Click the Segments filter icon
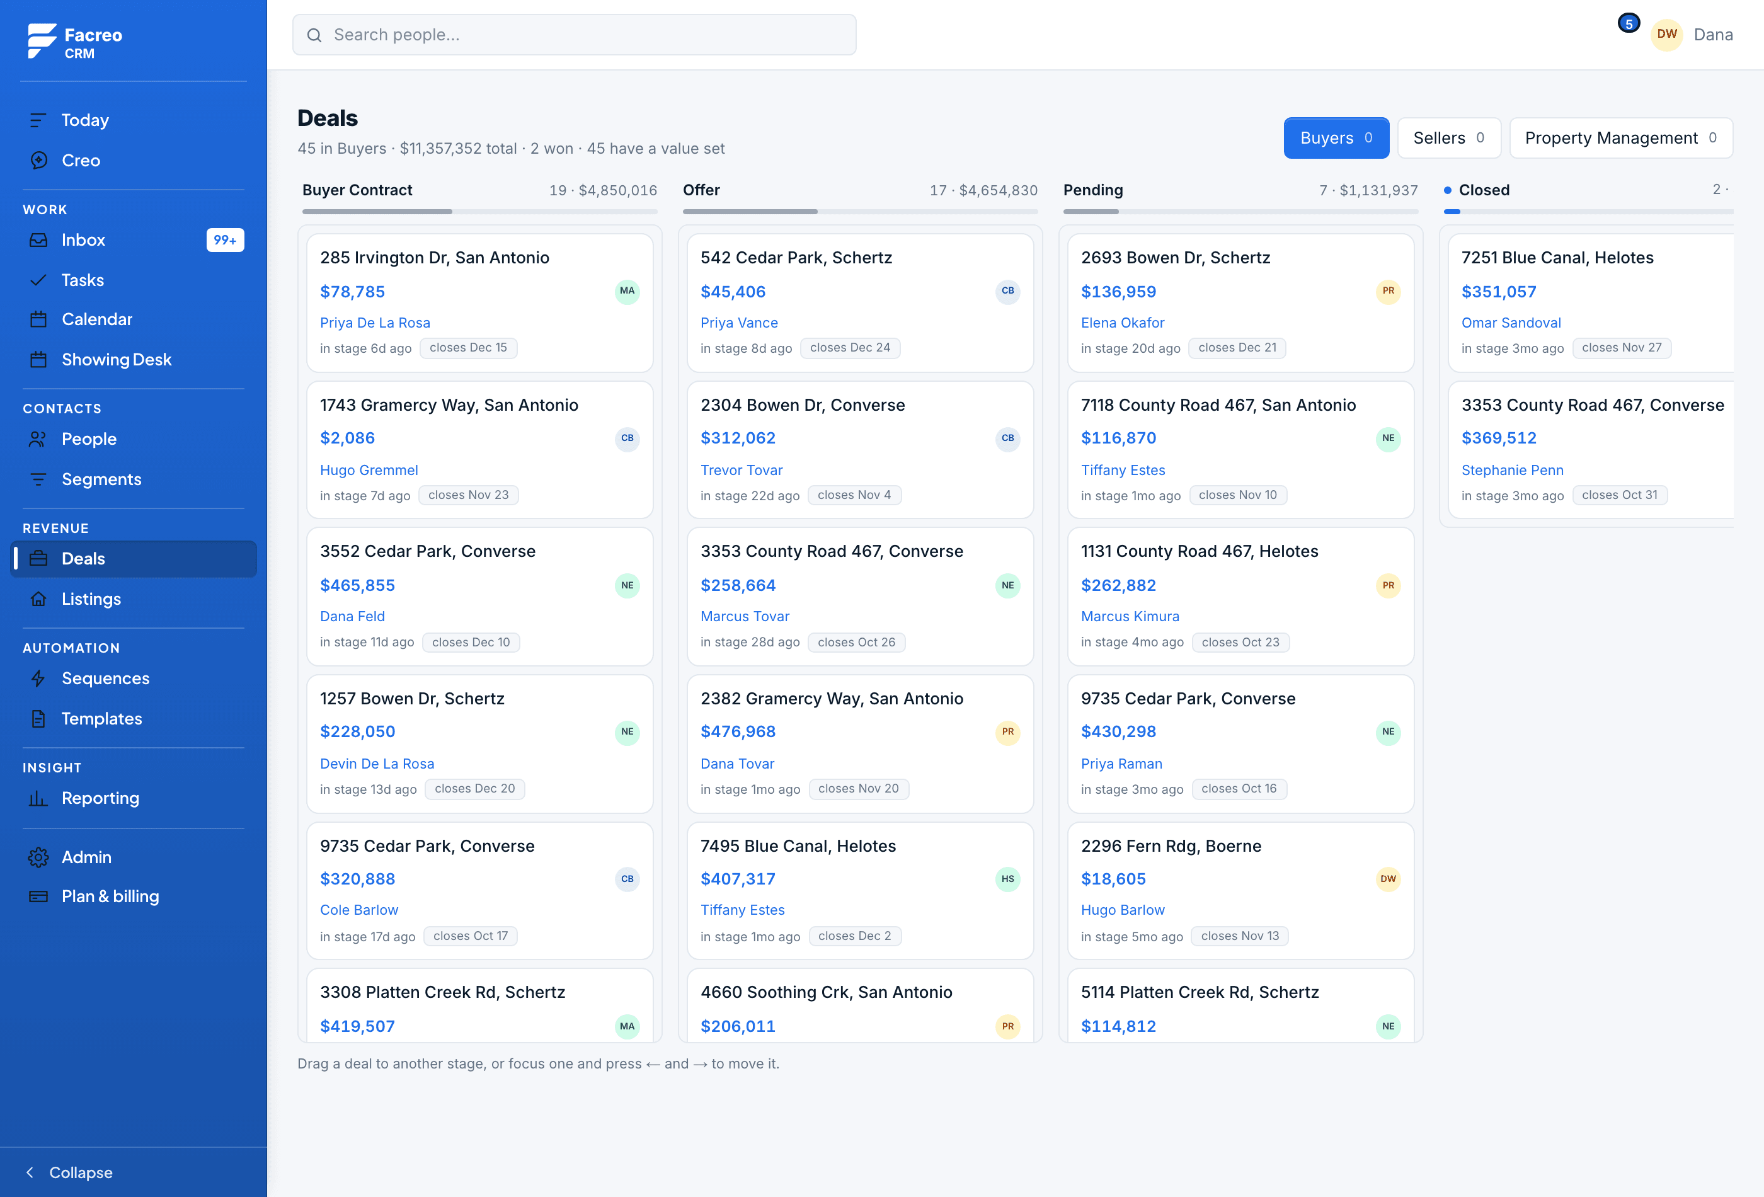Image resolution: width=1764 pixels, height=1197 pixels. tap(38, 479)
